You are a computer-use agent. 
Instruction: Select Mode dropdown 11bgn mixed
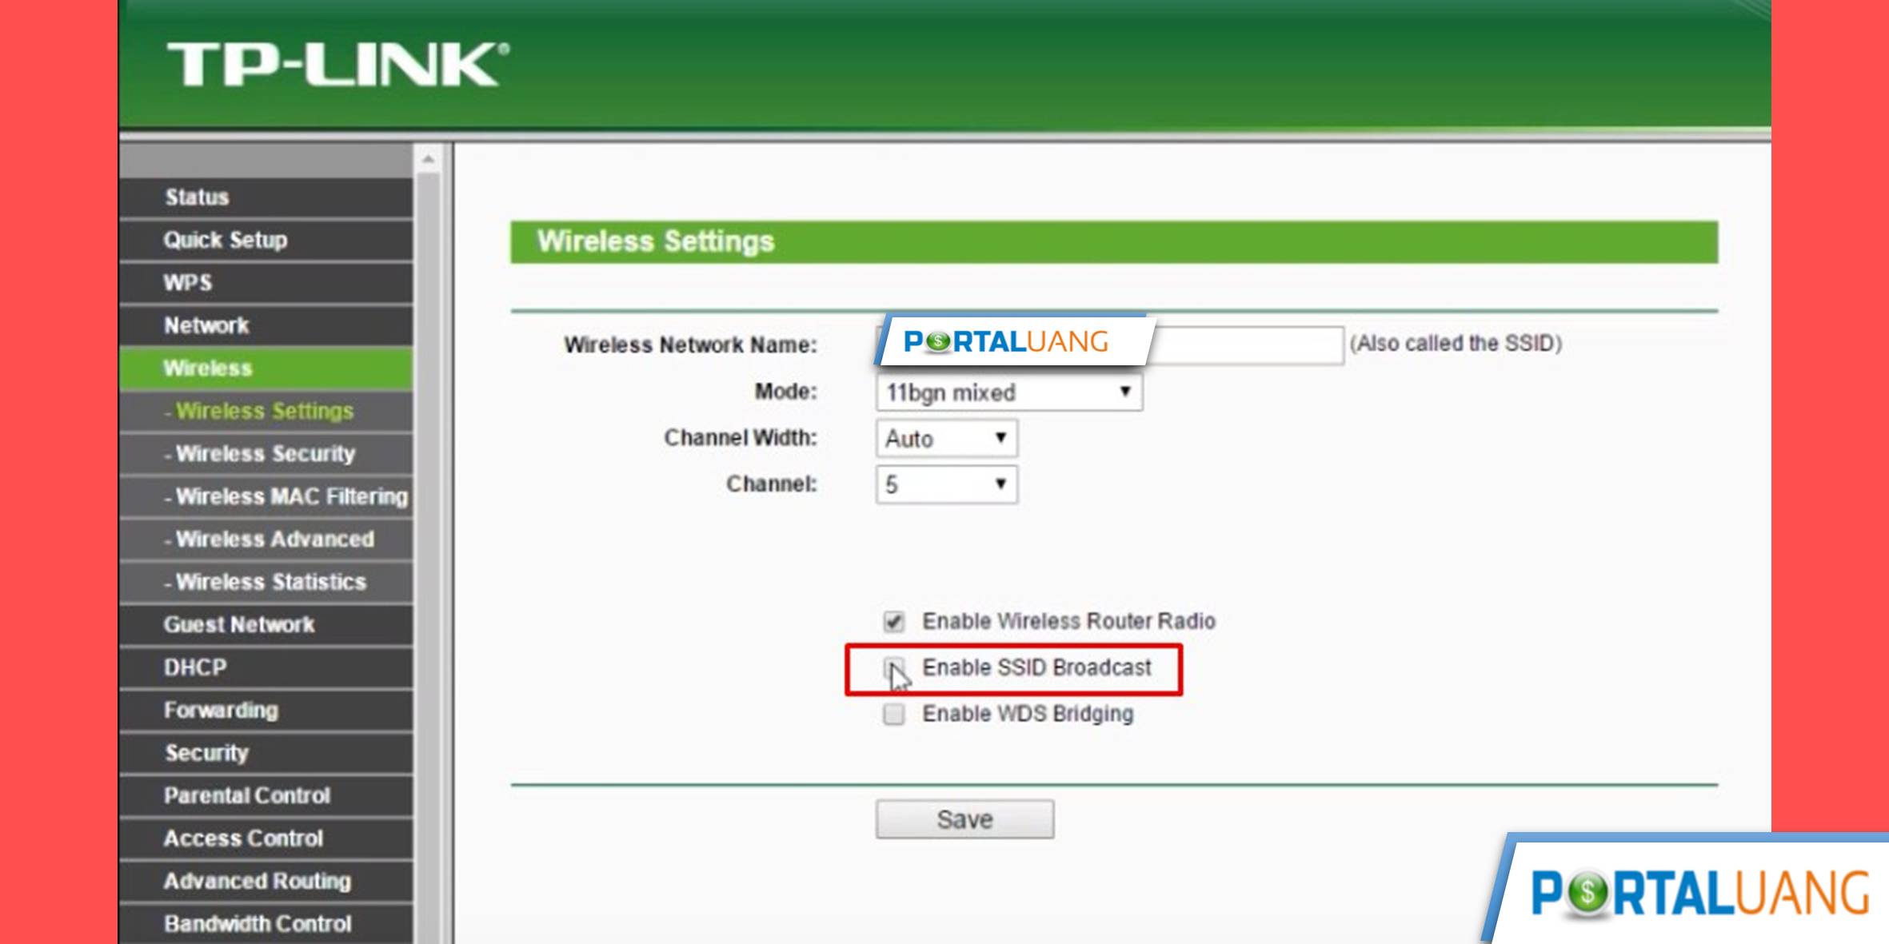(1004, 392)
